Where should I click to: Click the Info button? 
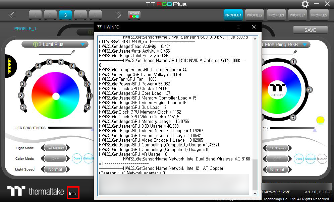pyautogui.click(x=73, y=193)
